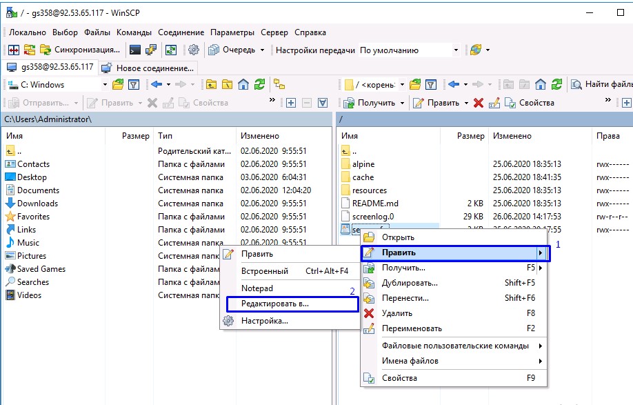Go to home directory in local panel
This screenshot has width=633, height=405.
pyautogui.click(x=243, y=85)
